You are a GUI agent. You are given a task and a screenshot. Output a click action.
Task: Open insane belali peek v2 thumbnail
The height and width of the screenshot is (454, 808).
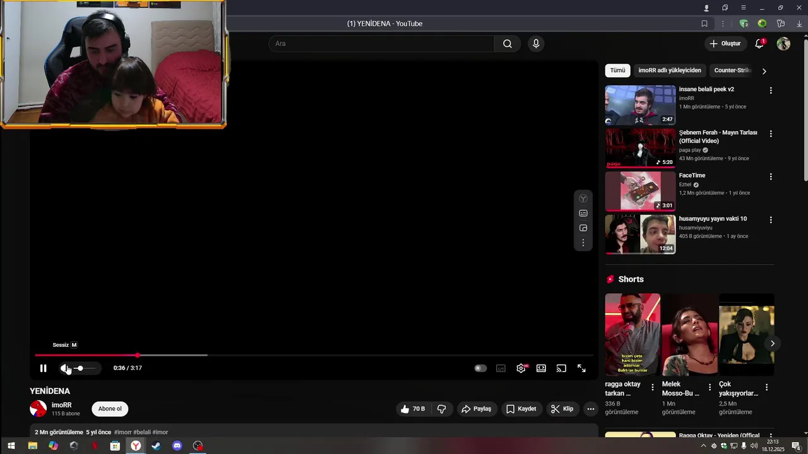point(640,105)
